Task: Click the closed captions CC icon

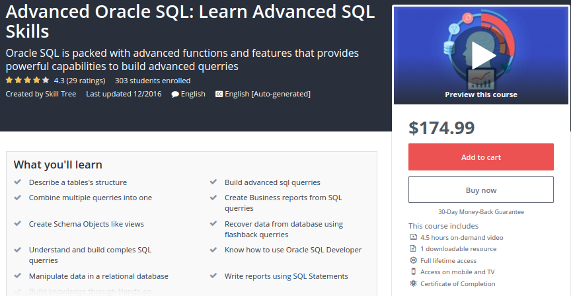Action: (219, 94)
